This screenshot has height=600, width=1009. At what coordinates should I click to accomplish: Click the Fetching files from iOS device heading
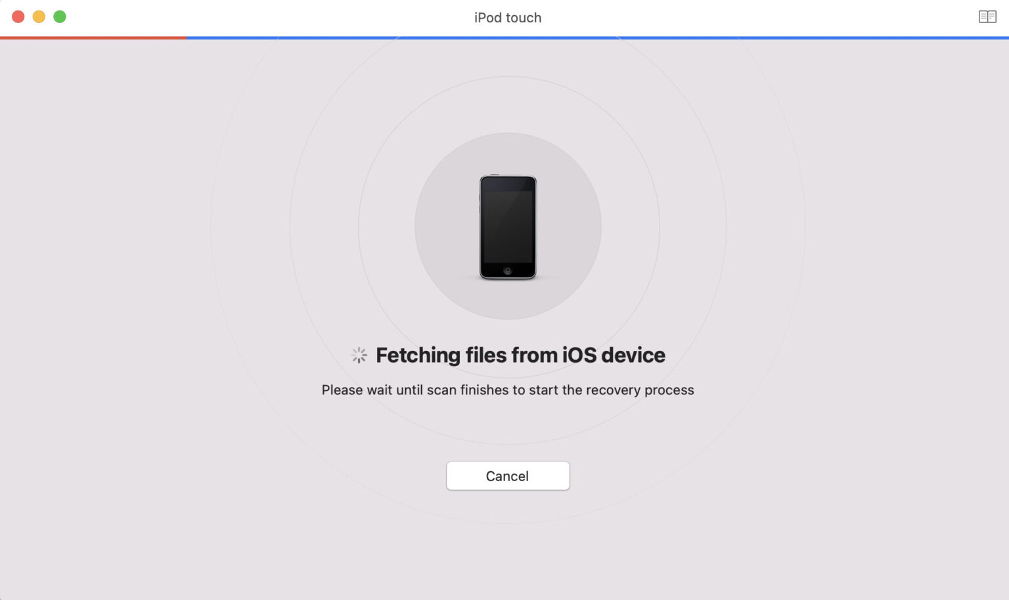click(520, 355)
